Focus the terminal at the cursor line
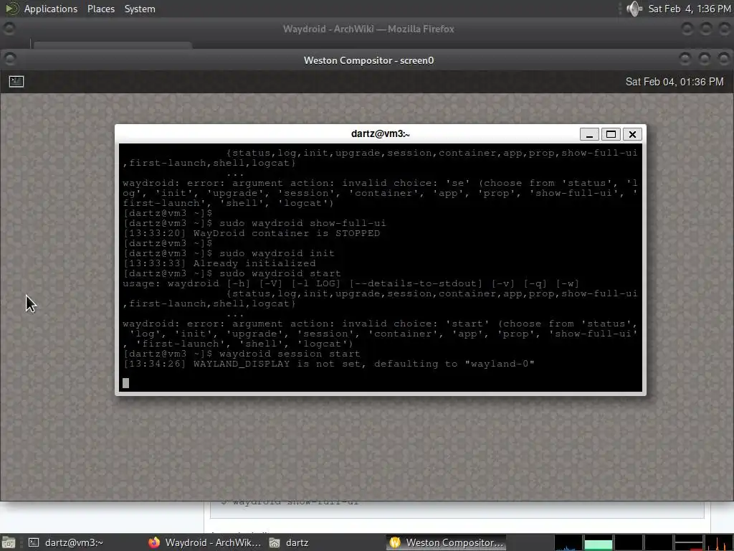 [x=125, y=383]
